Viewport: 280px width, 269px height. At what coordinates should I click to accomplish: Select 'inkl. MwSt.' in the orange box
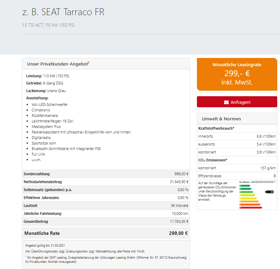pyautogui.click(x=237, y=82)
